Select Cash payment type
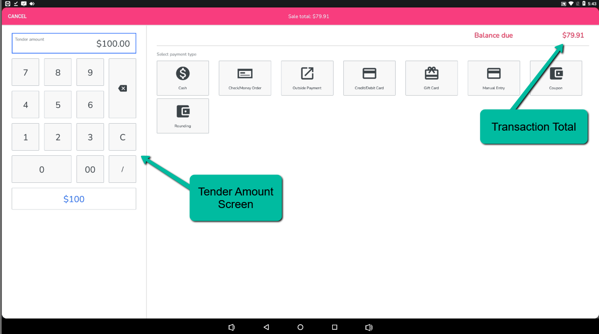599x334 pixels. (x=182, y=78)
